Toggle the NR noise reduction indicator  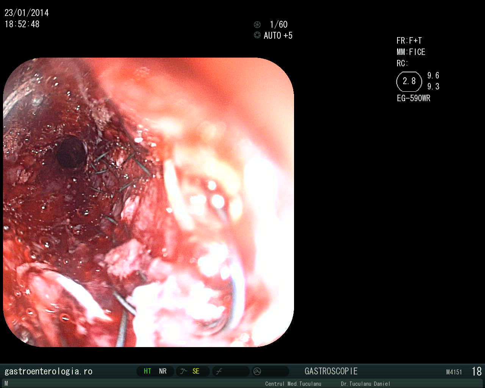pos(163,371)
